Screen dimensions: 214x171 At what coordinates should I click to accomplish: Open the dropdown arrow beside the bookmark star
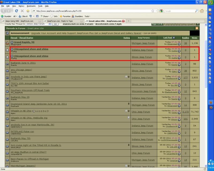click(156, 11)
